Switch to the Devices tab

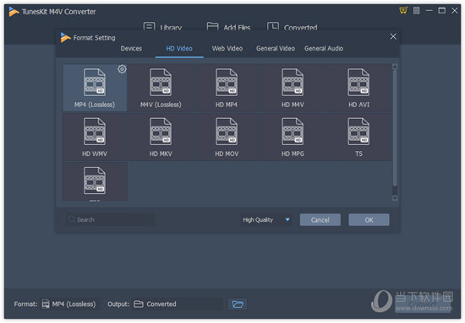click(x=131, y=49)
